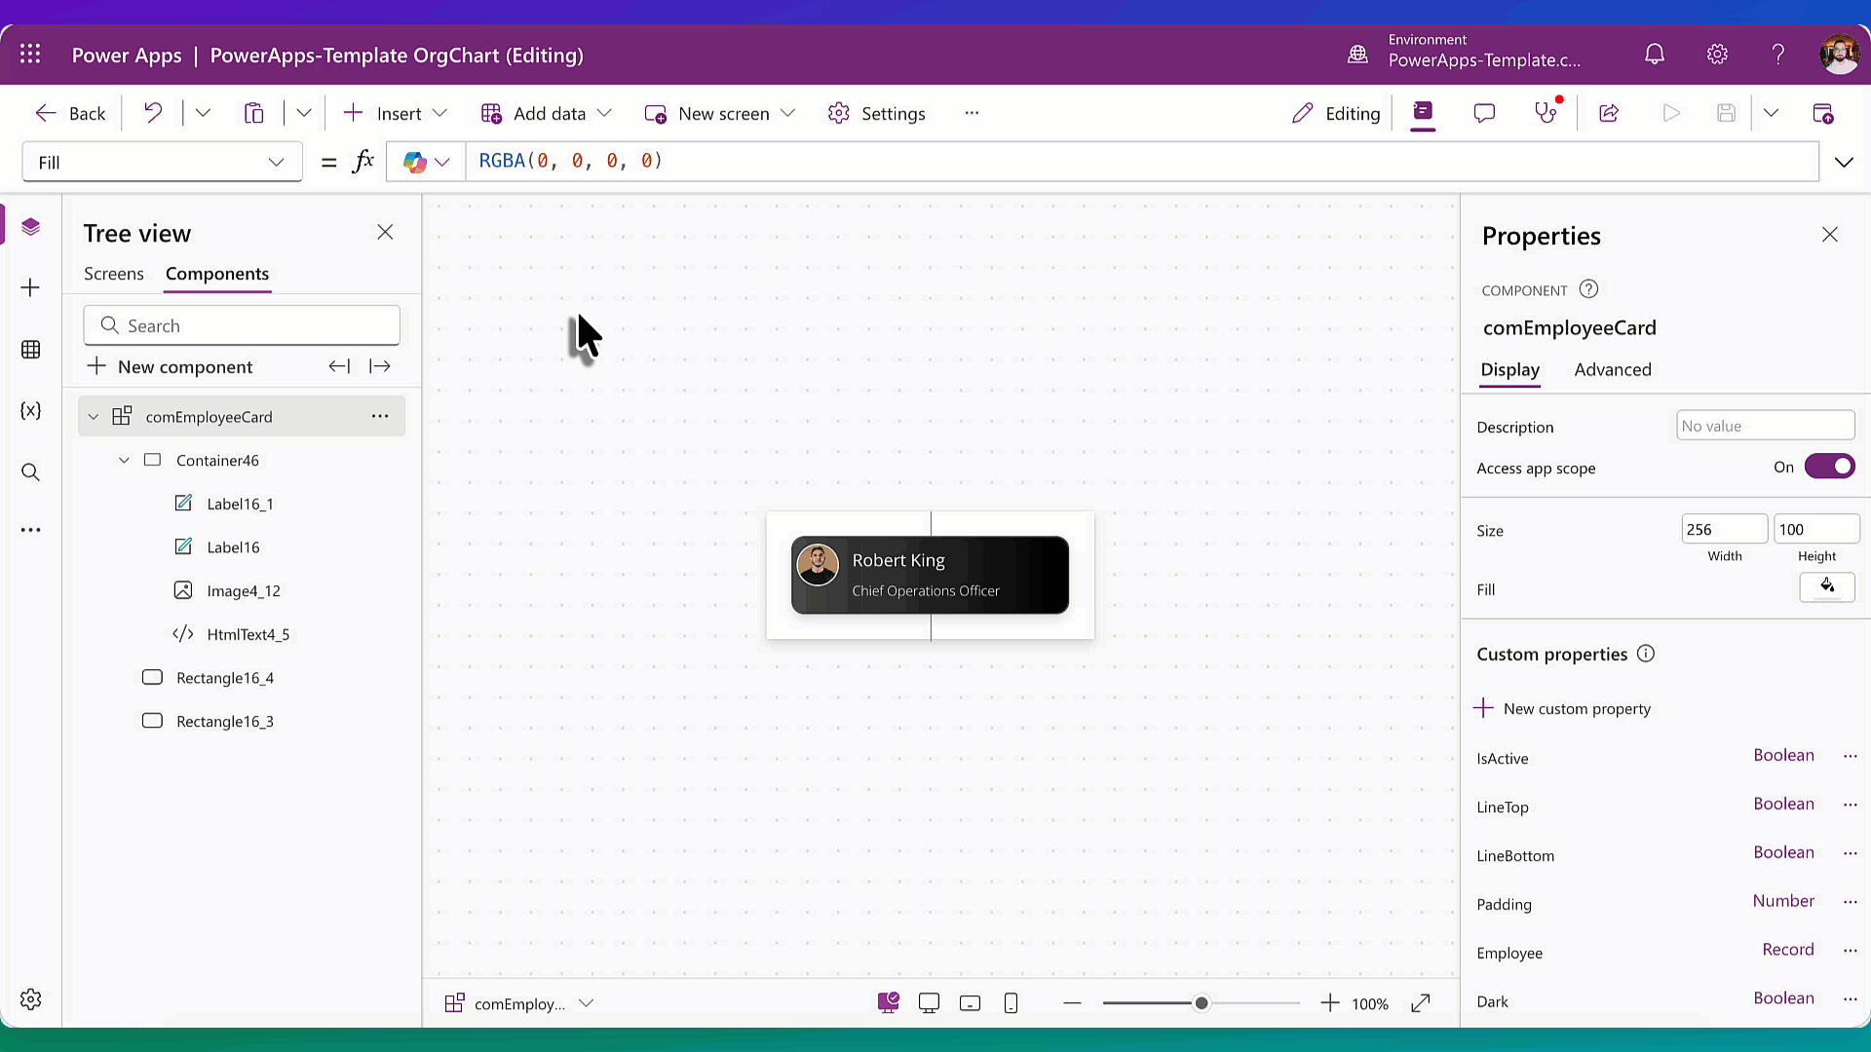Open the Fill color picker swatch

pyautogui.click(x=1826, y=587)
